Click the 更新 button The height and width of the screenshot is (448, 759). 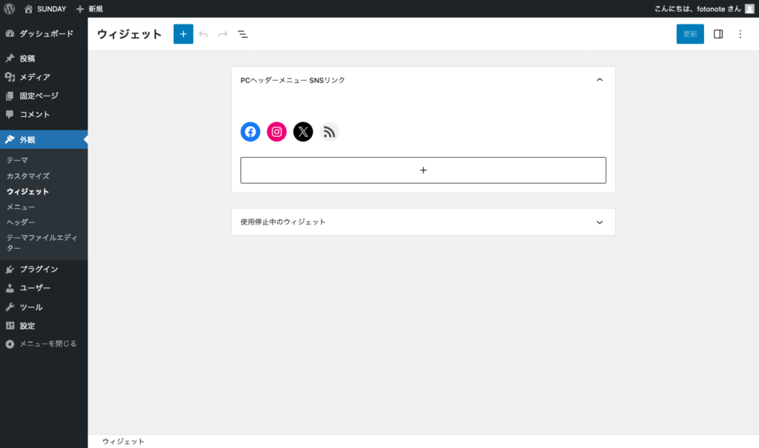[x=689, y=34]
